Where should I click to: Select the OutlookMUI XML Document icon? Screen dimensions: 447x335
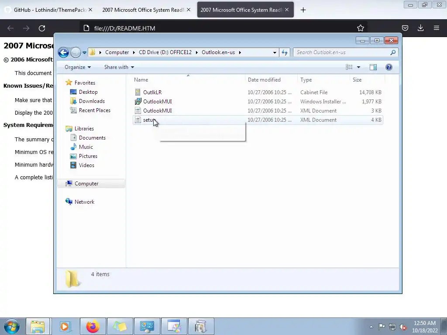point(138,110)
